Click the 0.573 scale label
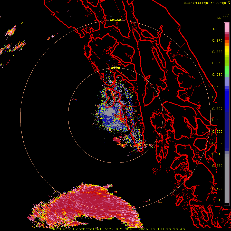Image resolution: width=231 pixels, height=231 pixels. (x=217, y=120)
